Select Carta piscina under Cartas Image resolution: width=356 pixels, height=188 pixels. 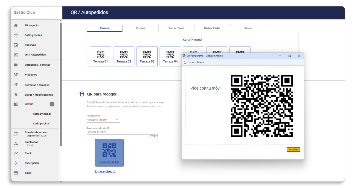click(41, 124)
